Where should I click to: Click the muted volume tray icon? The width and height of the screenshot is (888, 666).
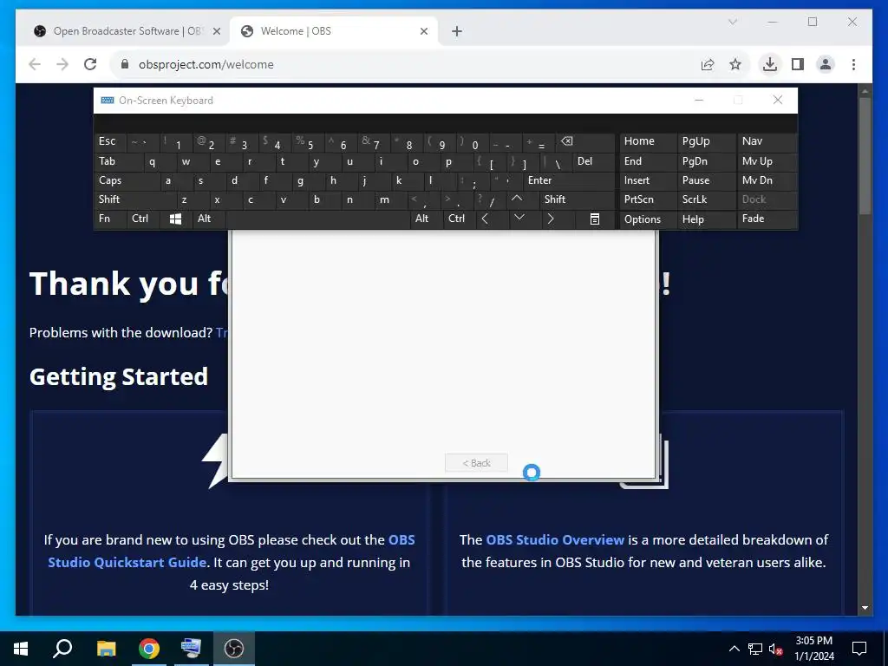(776, 649)
